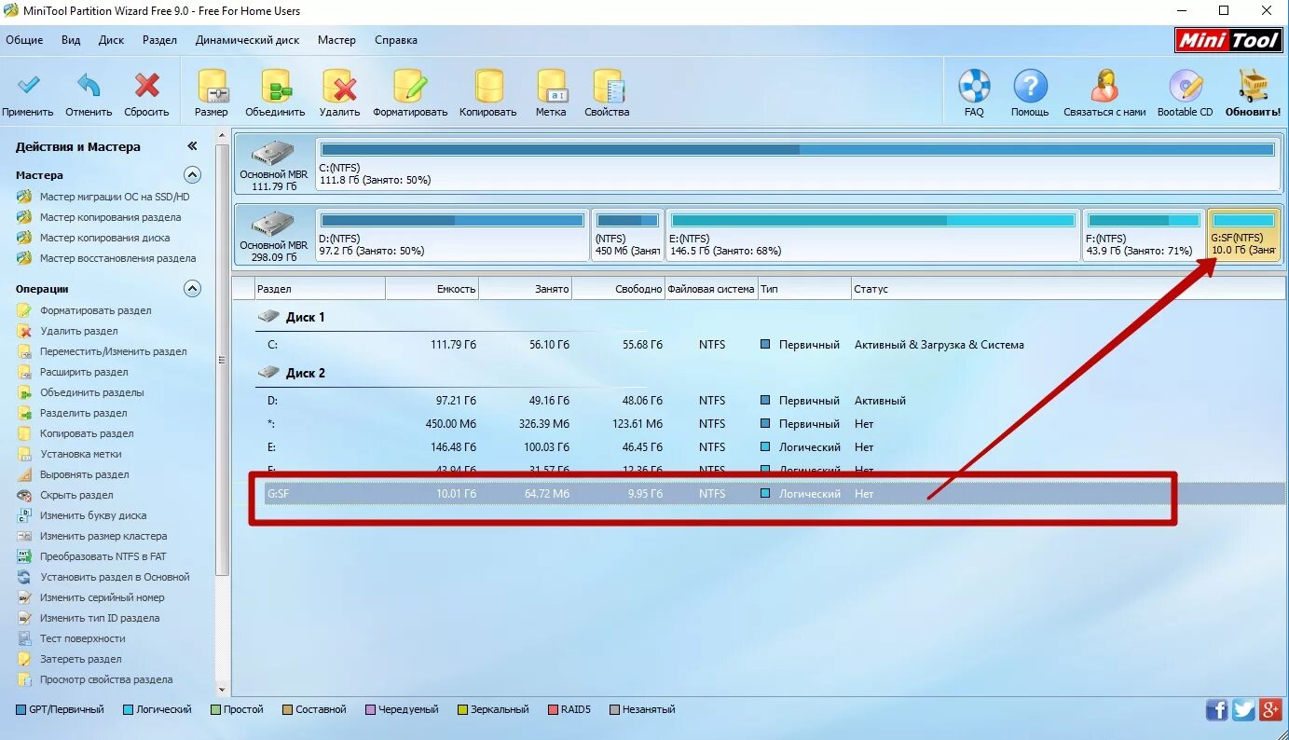Select the 298.09 Гб Основной MBR disk icon

pyautogui.click(x=274, y=225)
